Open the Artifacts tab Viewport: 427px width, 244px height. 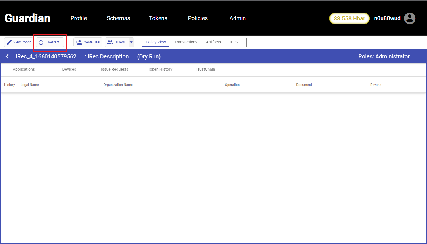213,42
